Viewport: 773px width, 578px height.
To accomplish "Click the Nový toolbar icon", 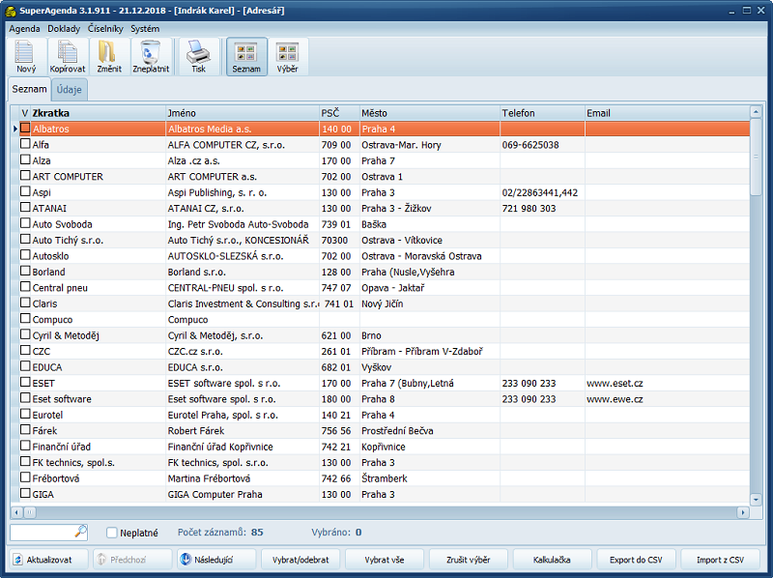I will coord(26,57).
